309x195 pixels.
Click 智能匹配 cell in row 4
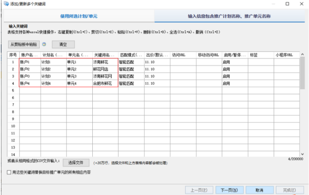click(x=131, y=83)
